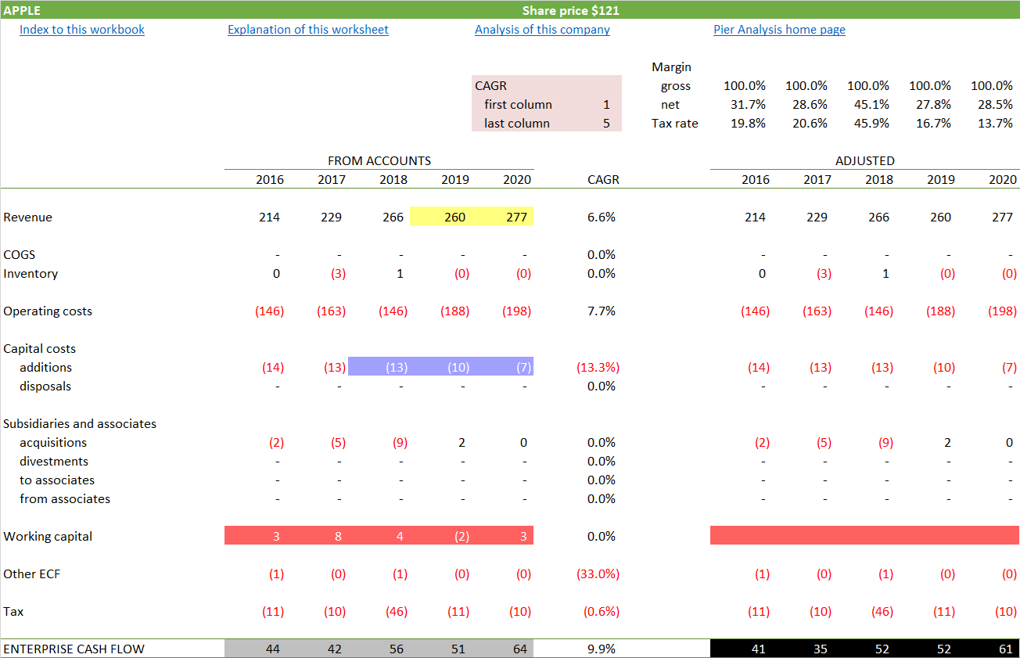Select the CAGR last column value 5
This screenshot has height=658, width=1020.
(x=606, y=124)
